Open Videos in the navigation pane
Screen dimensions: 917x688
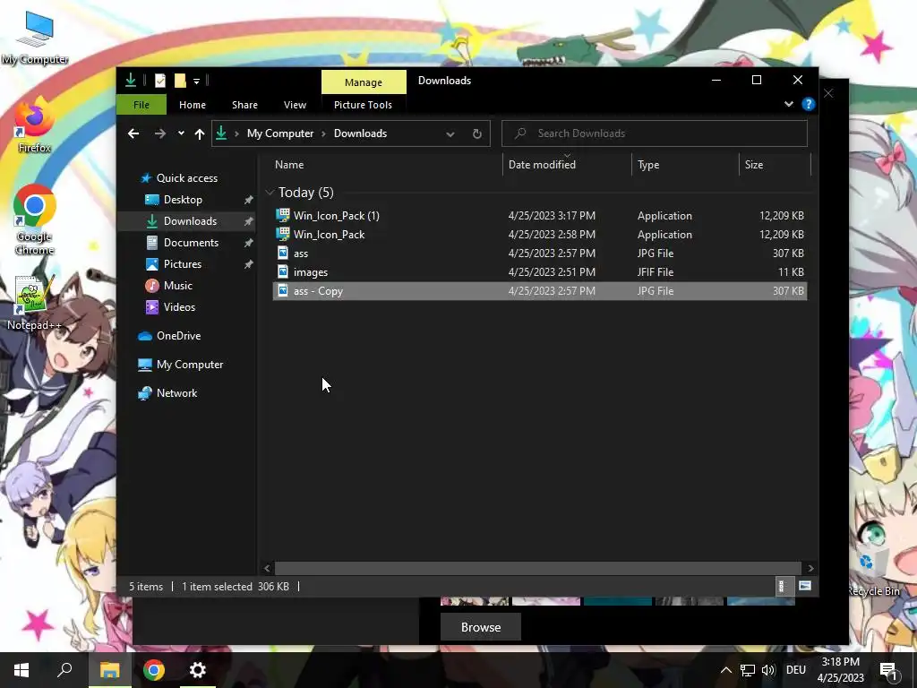coord(179,307)
